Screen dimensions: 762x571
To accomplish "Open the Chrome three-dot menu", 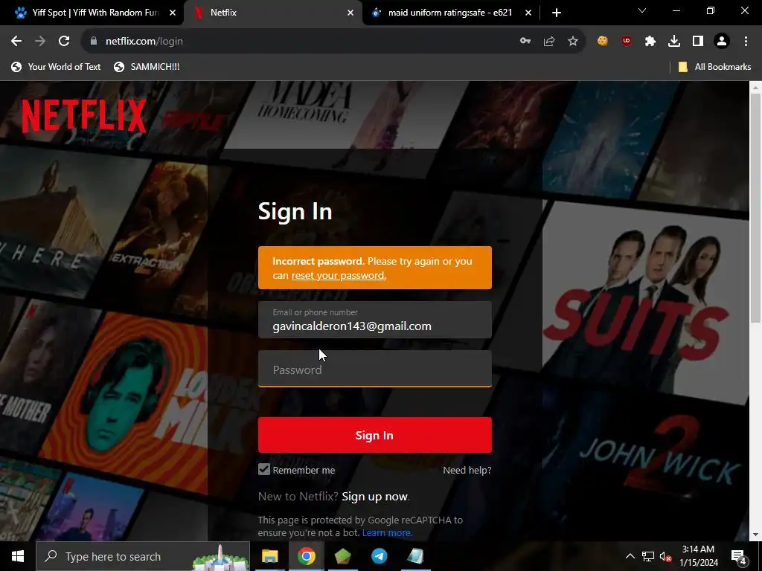I will [x=746, y=42].
